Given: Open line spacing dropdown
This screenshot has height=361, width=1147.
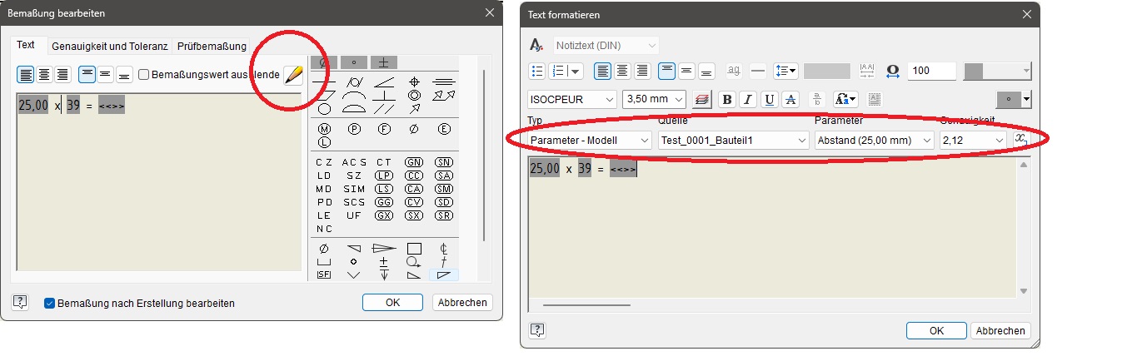Looking at the screenshot, I should pyautogui.click(x=785, y=71).
